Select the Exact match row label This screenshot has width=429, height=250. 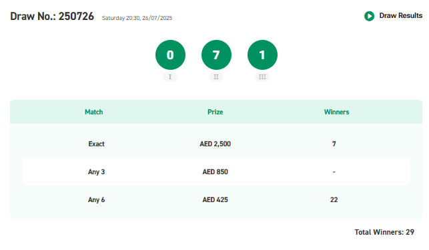click(x=96, y=144)
